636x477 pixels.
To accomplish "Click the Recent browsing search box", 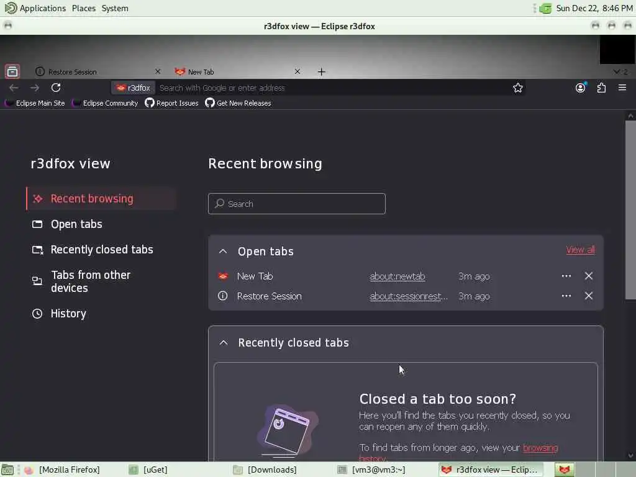I will 296,204.
